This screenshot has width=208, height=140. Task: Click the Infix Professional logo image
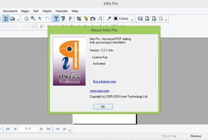point(69,61)
